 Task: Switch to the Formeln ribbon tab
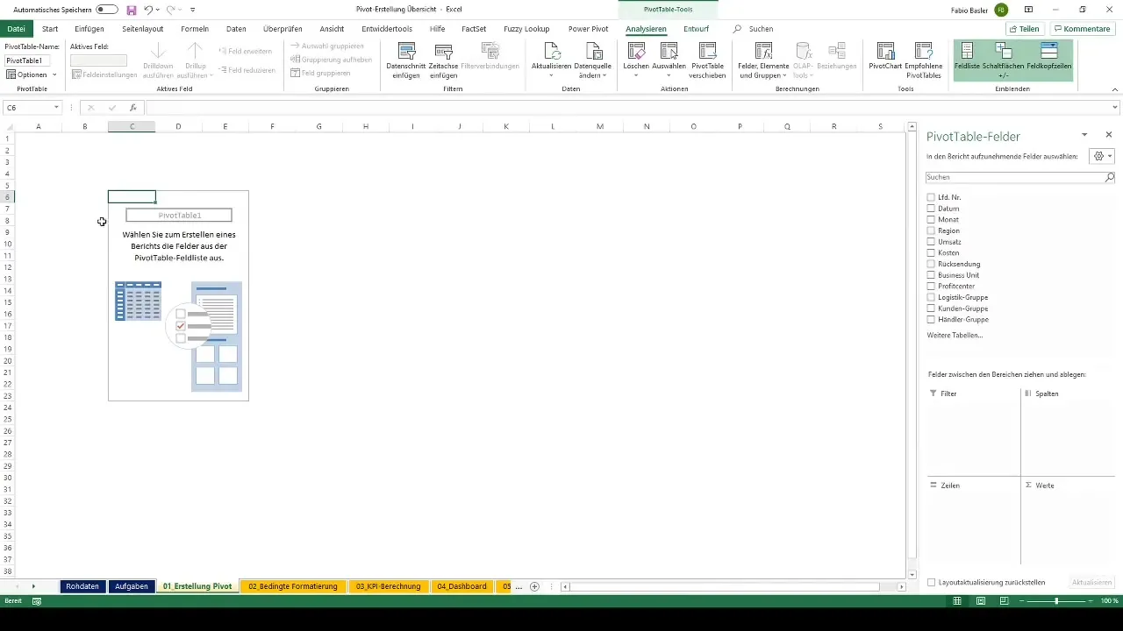click(x=195, y=29)
